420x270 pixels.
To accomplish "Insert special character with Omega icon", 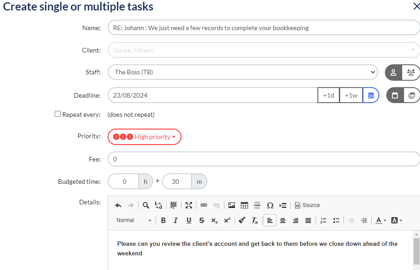I will pyautogui.click(x=270, y=205).
